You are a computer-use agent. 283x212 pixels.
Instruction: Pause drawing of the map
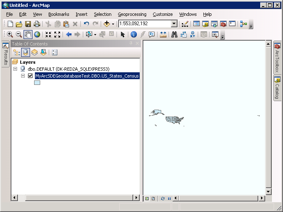(169, 199)
